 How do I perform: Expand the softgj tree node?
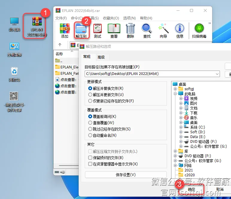click(175, 89)
